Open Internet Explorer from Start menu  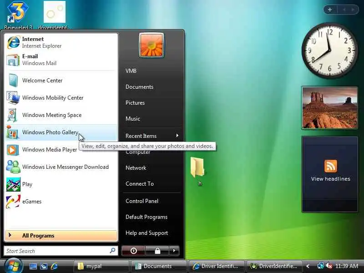[x=61, y=42]
